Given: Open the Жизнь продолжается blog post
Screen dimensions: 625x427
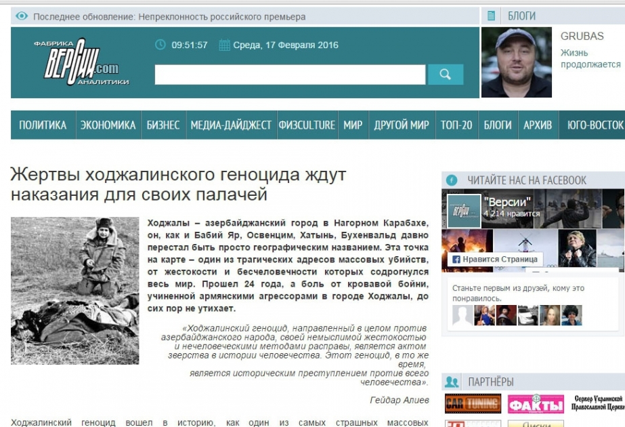Looking at the screenshot, I should tap(590, 58).
